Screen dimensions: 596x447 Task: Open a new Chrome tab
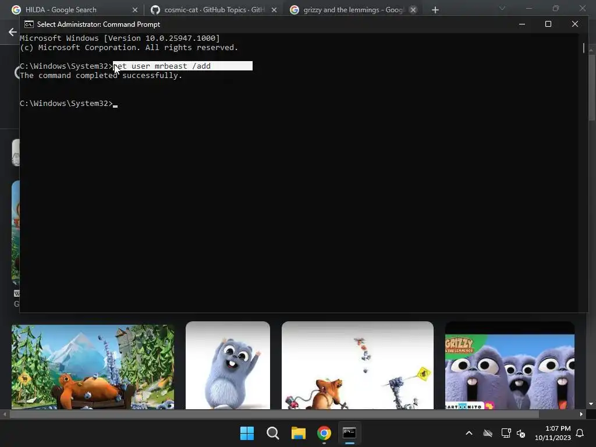pos(435,10)
